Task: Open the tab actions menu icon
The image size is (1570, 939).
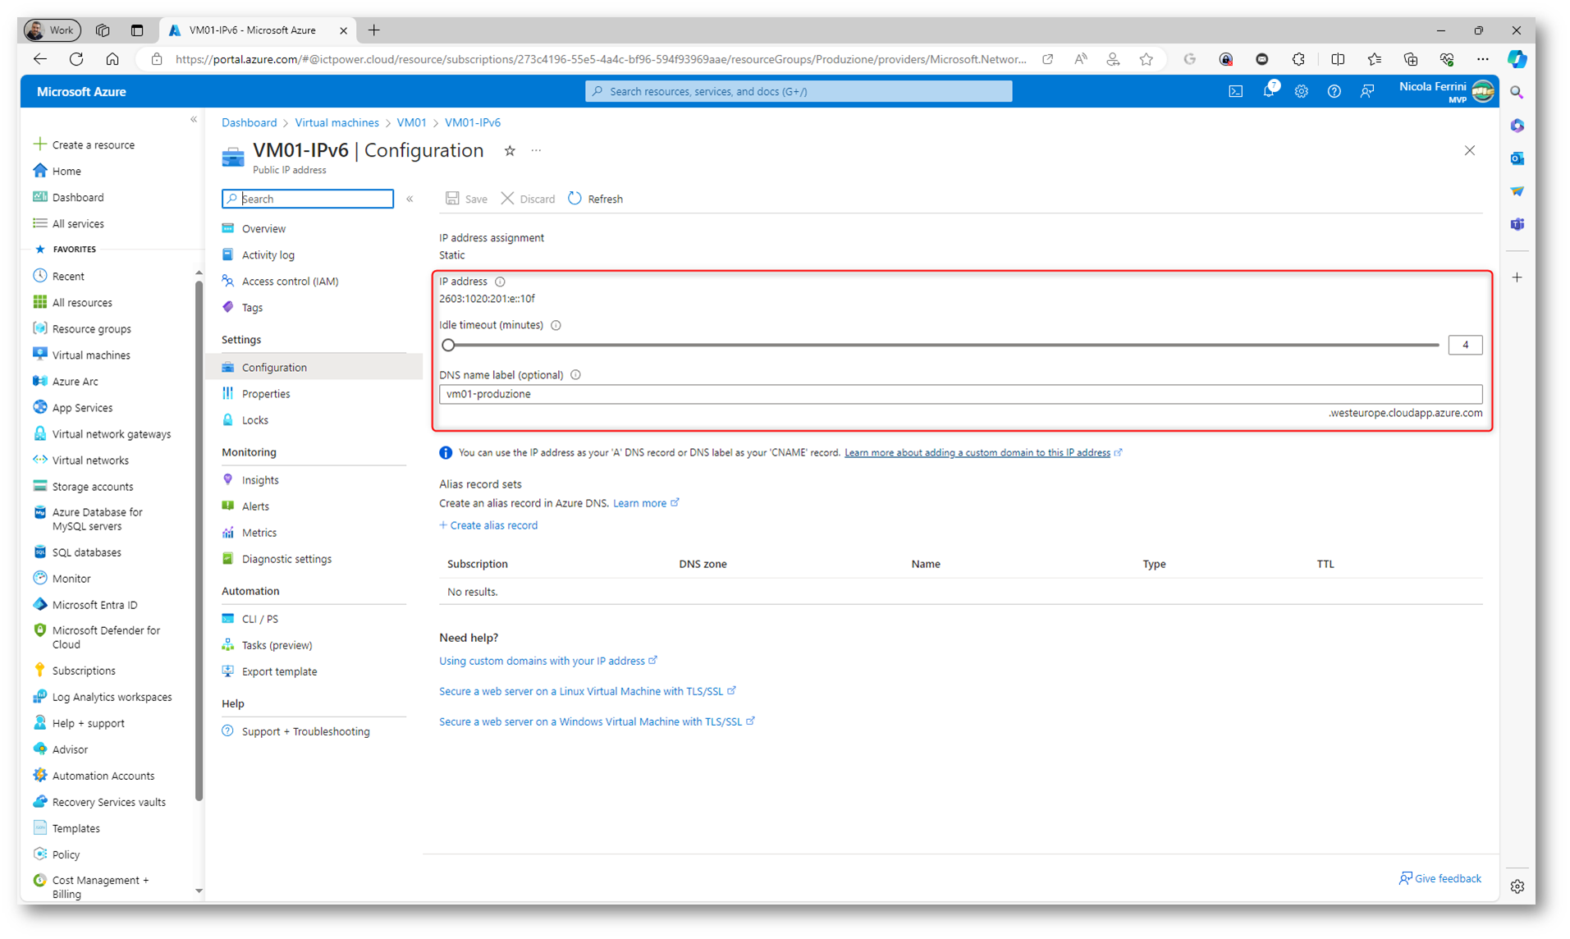Action: coord(137,30)
